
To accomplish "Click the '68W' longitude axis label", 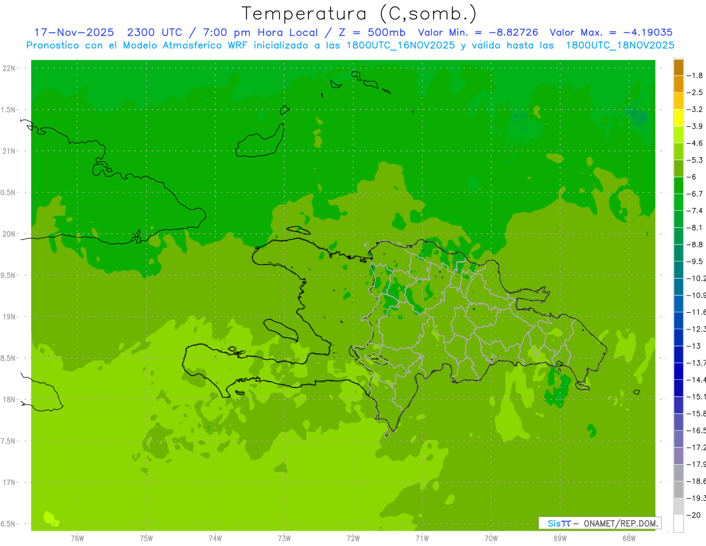I will (x=629, y=538).
